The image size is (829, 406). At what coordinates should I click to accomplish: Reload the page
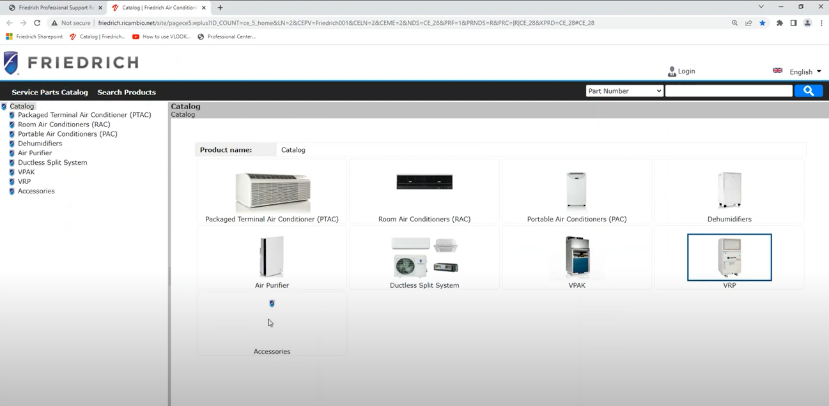pos(37,23)
